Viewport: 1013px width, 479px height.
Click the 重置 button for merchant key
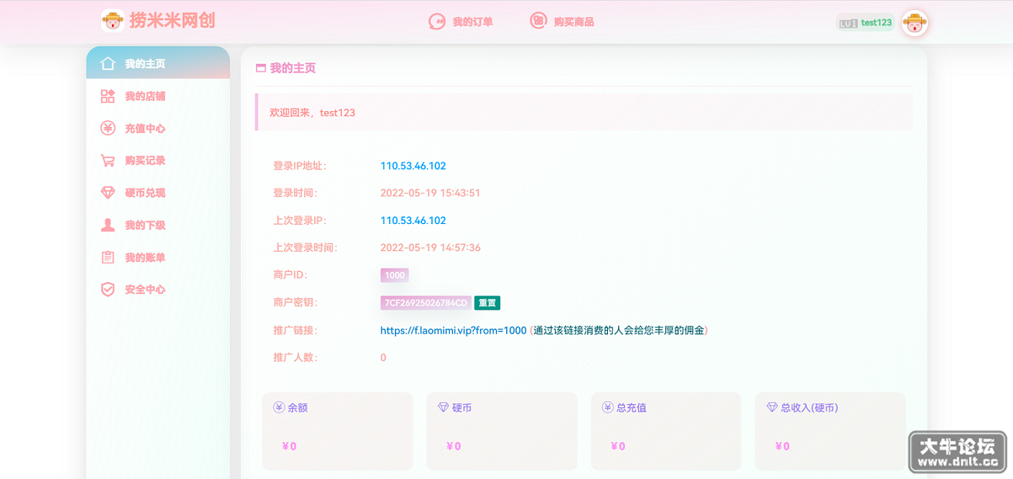[488, 303]
